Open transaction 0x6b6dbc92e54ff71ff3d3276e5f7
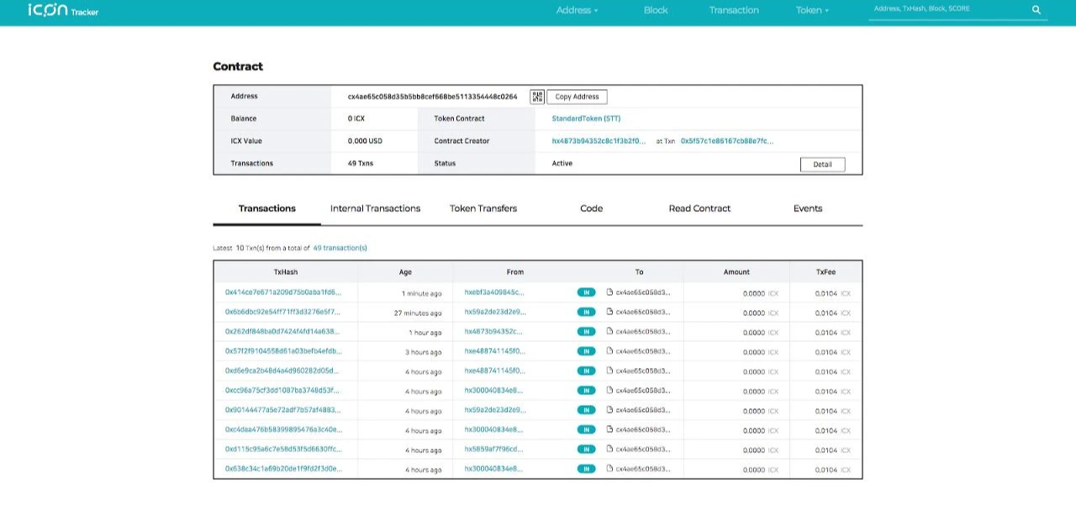This screenshot has width=1076, height=526. pyautogui.click(x=283, y=312)
